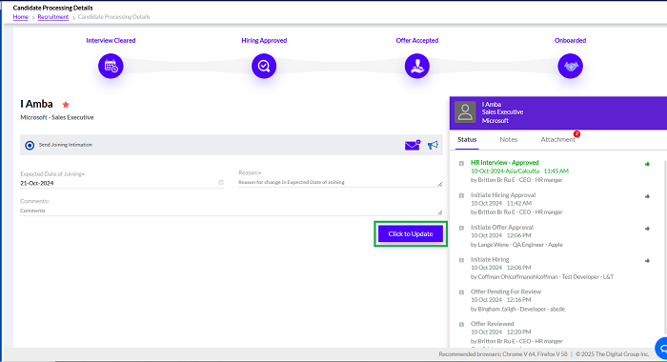Toggle the red star beside I Amba
The image size is (667, 362).
point(66,104)
